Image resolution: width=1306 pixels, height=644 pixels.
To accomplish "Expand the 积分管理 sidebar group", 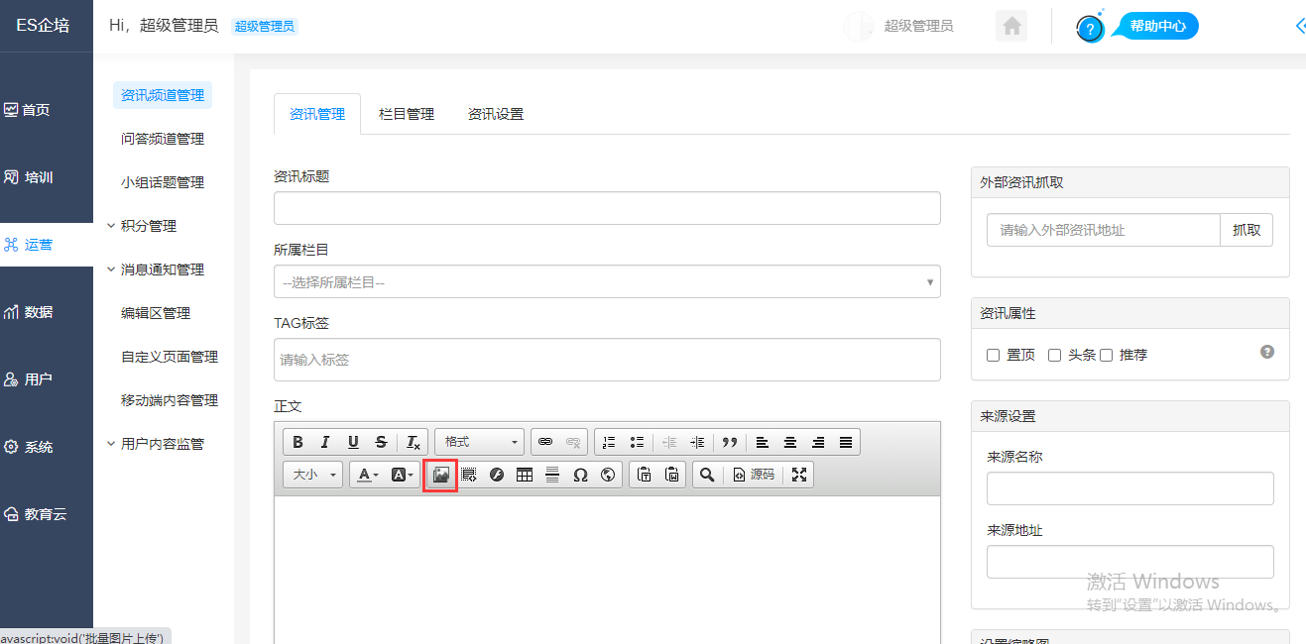I will (149, 226).
